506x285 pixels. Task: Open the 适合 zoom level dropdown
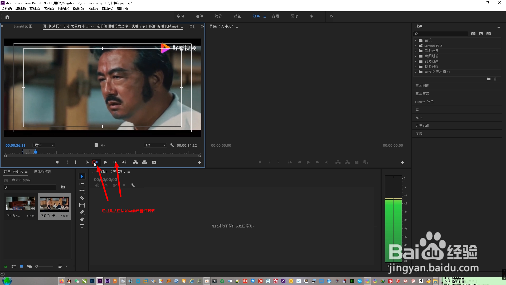(x=44, y=145)
